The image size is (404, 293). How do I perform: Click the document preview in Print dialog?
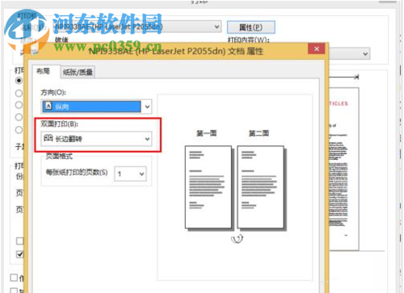[344, 169]
